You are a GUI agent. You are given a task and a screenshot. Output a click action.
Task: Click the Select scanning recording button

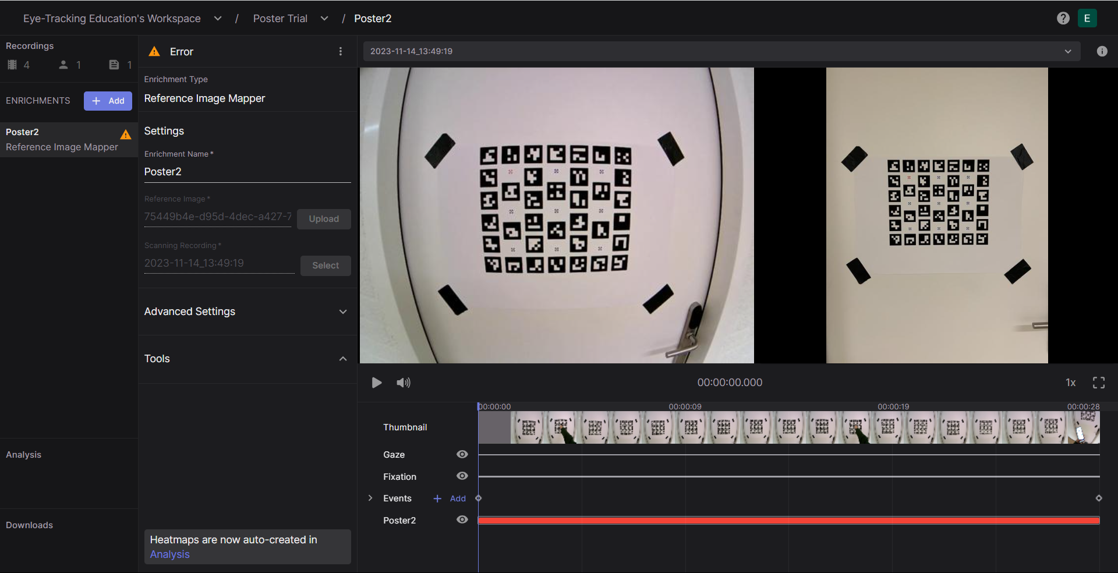326,266
